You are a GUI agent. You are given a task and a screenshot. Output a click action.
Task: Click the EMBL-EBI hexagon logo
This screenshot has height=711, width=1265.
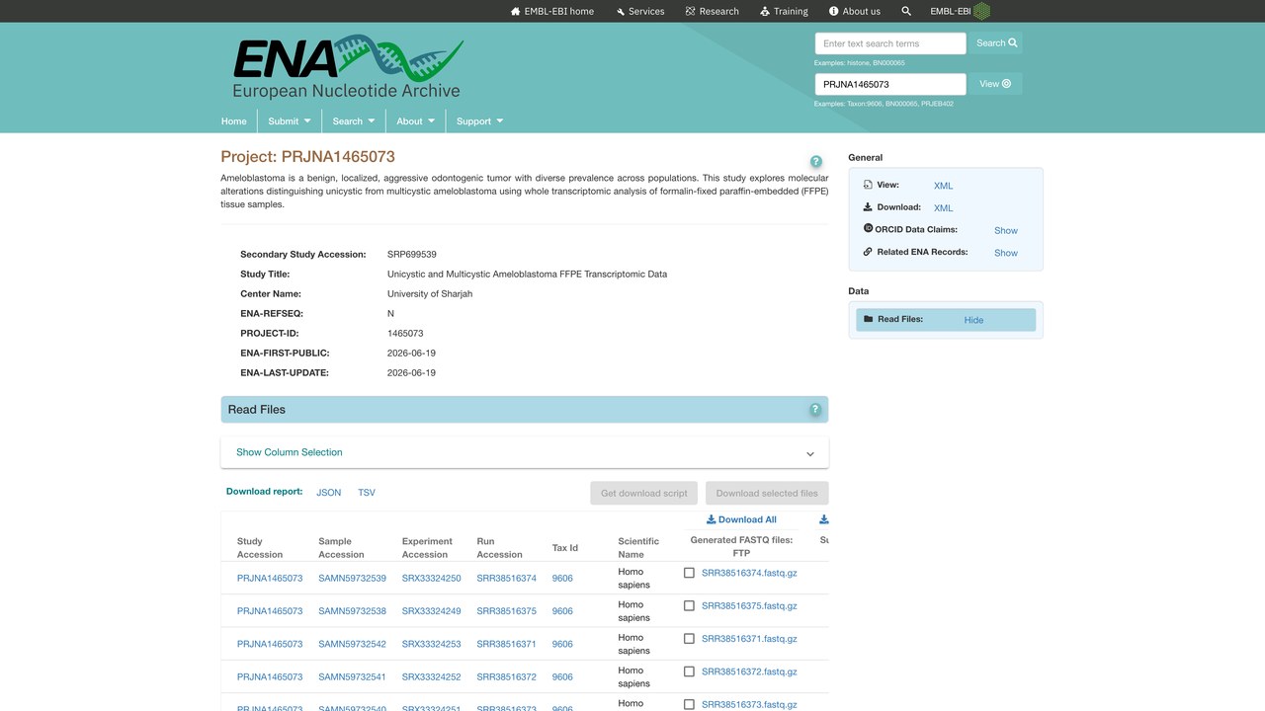(981, 12)
